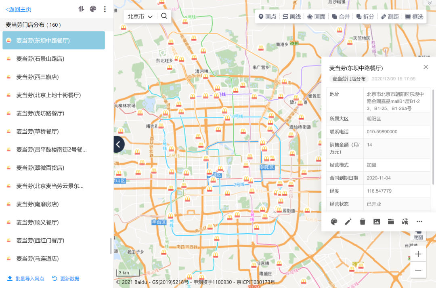Select the 画面 (draw polygon) tool
Viewport: 436px width, 288px height.
pos(316,17)
